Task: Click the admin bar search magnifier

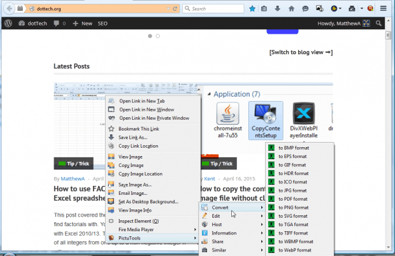Action: [379, 23]
